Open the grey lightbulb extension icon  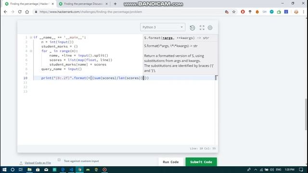click(x=250, y=12)
